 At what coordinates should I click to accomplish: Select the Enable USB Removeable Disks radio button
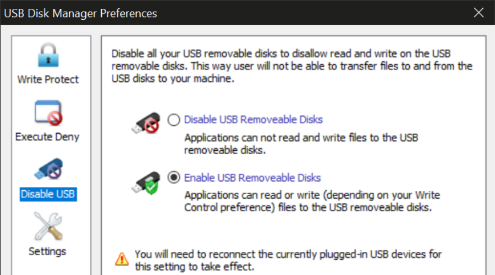[x=174, y=178]
